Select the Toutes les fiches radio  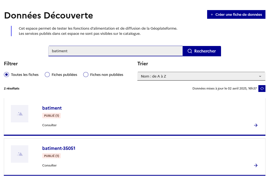pos(7,75)
